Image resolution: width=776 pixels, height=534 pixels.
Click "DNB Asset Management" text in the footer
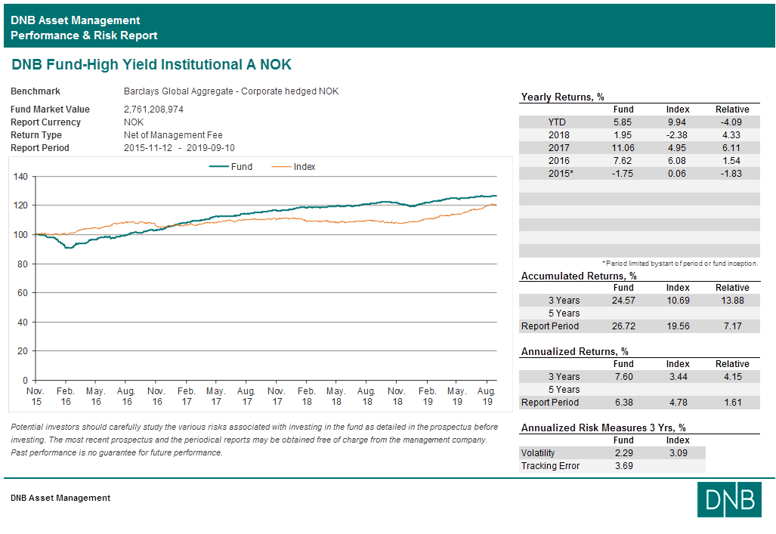coord(60,498)
